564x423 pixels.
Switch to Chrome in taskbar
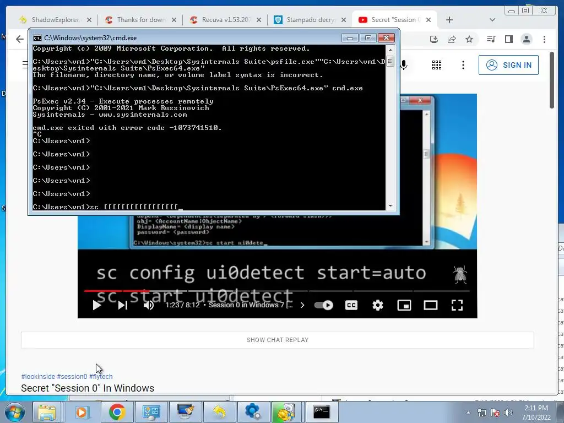click(117, 412)
